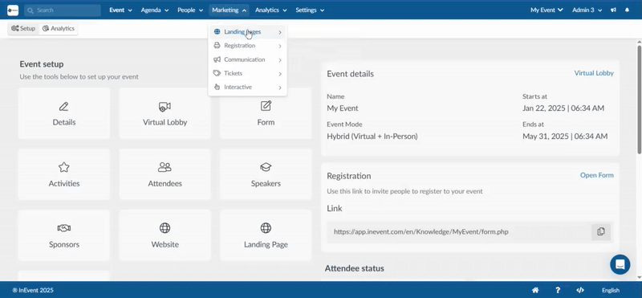Expand the Agenda menu
The height and width of the screenshot is (298, 642).
point(154,10)
